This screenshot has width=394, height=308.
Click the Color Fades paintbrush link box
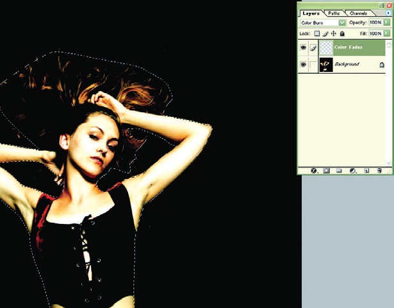[x=313, y=47]
